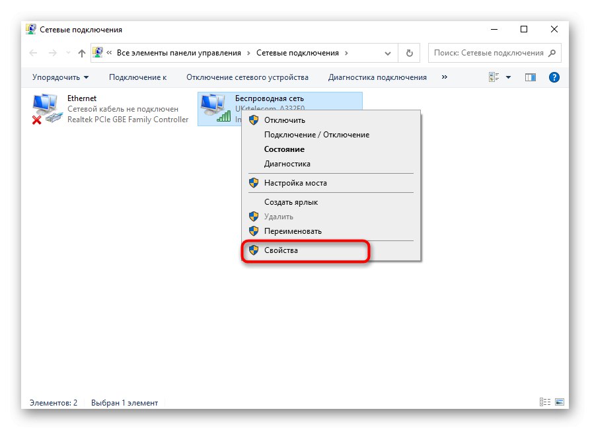Click the disabled Удалить menu entry
Screen dimensions: 590x430
coord(331,217)
